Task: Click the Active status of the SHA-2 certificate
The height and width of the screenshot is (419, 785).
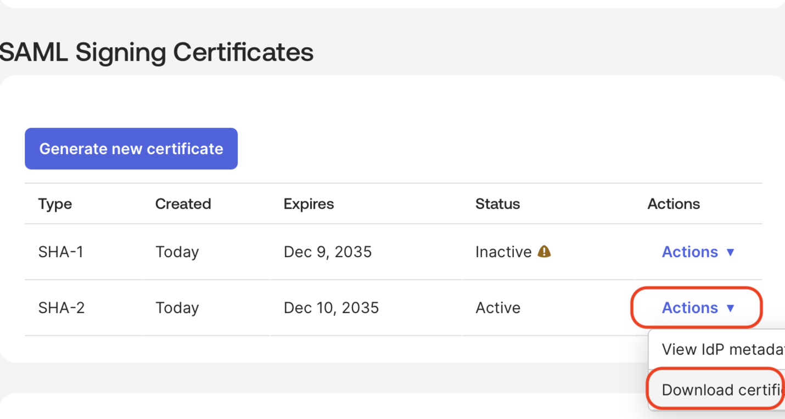Action: [x=497, y=308]
